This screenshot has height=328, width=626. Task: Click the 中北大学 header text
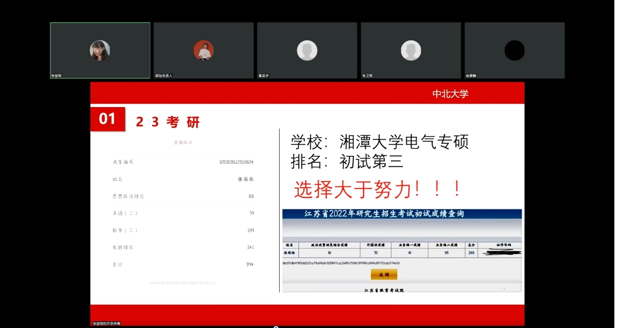pyautogui.click(x=450, y=94)
